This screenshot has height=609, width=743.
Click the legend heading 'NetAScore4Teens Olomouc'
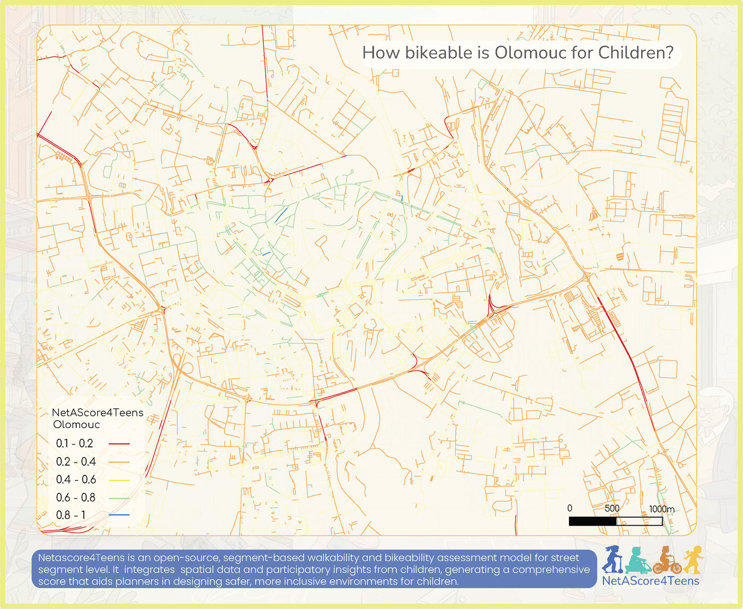[97, 419]
